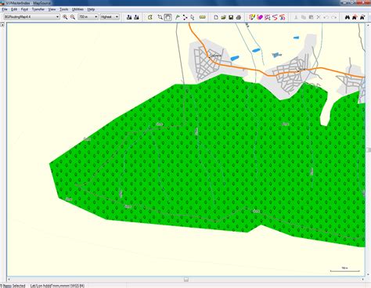Click the greyed-out Undo arrow icon

point(326,17)
